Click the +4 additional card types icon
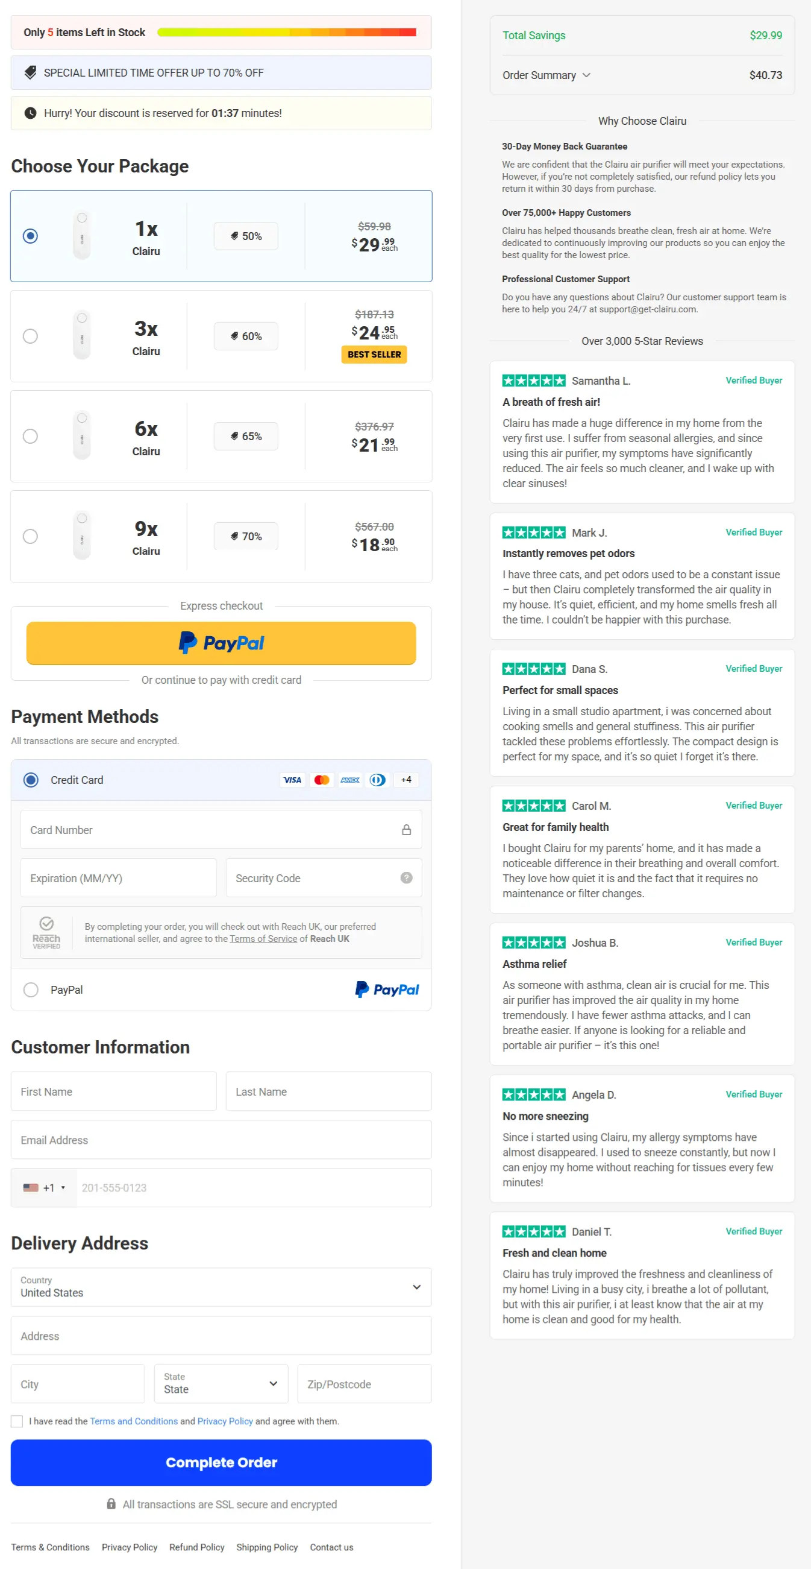 click(406, 780)
